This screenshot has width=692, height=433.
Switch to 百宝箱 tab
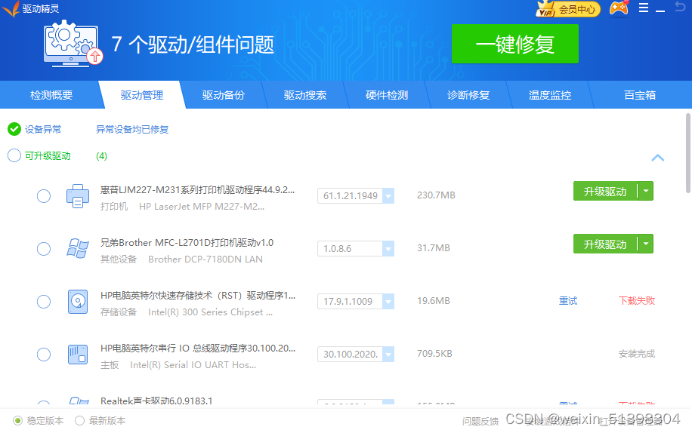tap(640, 95)
